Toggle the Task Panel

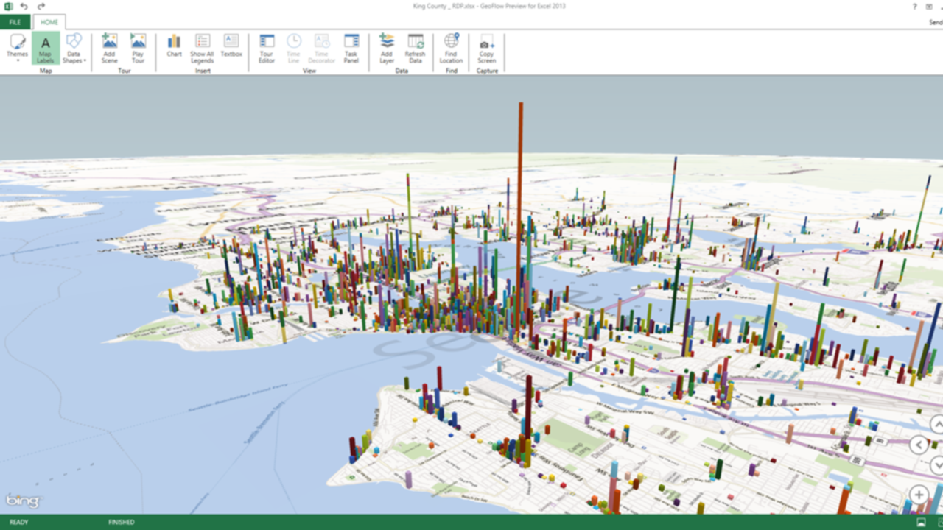click(x=351, y=48)
